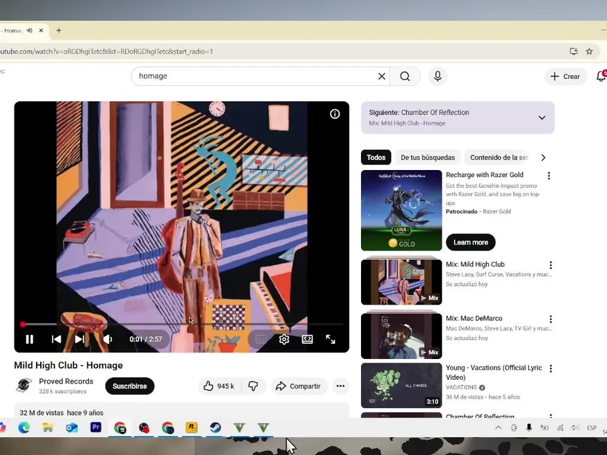
Task: Start voice search with microphone
Action: pos(438,76)
